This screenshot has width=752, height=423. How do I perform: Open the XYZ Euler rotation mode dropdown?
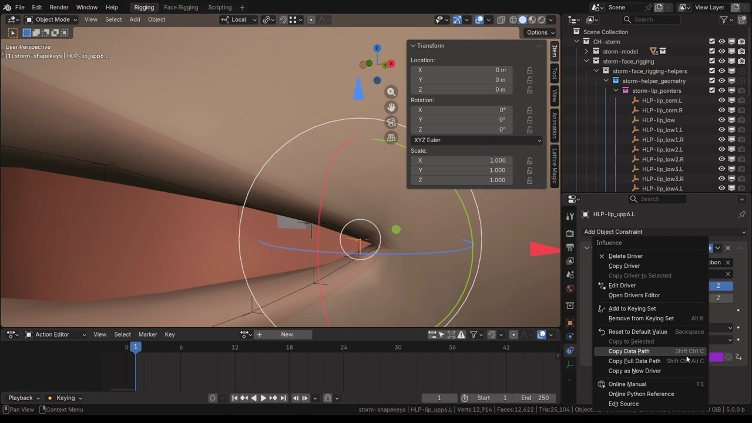click(476, 140)
